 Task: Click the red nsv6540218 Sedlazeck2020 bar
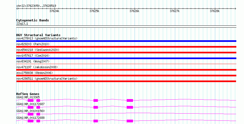126,53
